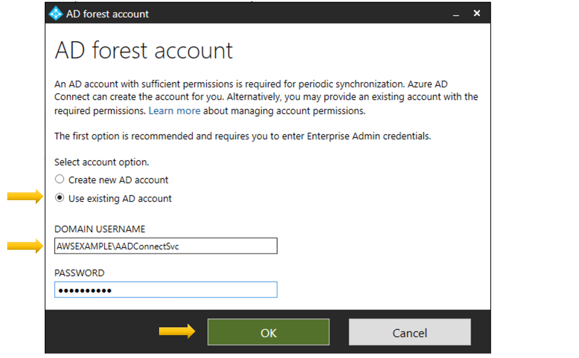The height and width of the screenshot is (358, 579).
Task: Click the Cancel button
Action: 409,332
